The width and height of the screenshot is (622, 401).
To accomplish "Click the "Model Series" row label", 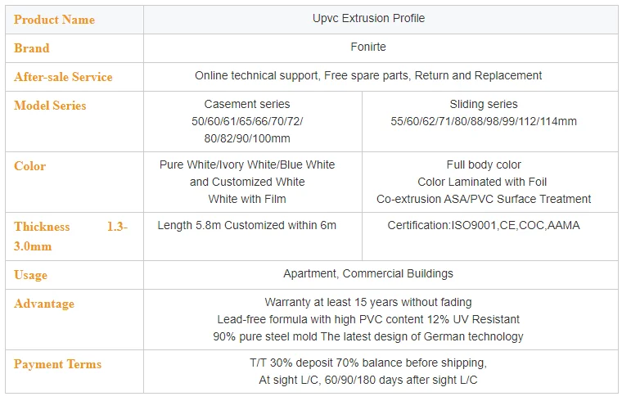I will pyautogui.click(x=50, y=106).
